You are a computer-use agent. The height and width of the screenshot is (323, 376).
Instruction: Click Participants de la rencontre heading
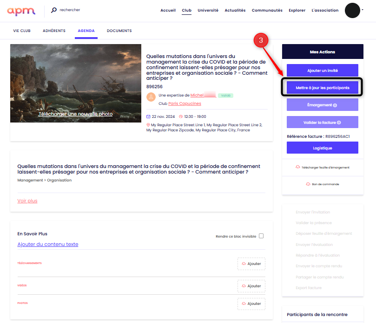pos(317,315)
